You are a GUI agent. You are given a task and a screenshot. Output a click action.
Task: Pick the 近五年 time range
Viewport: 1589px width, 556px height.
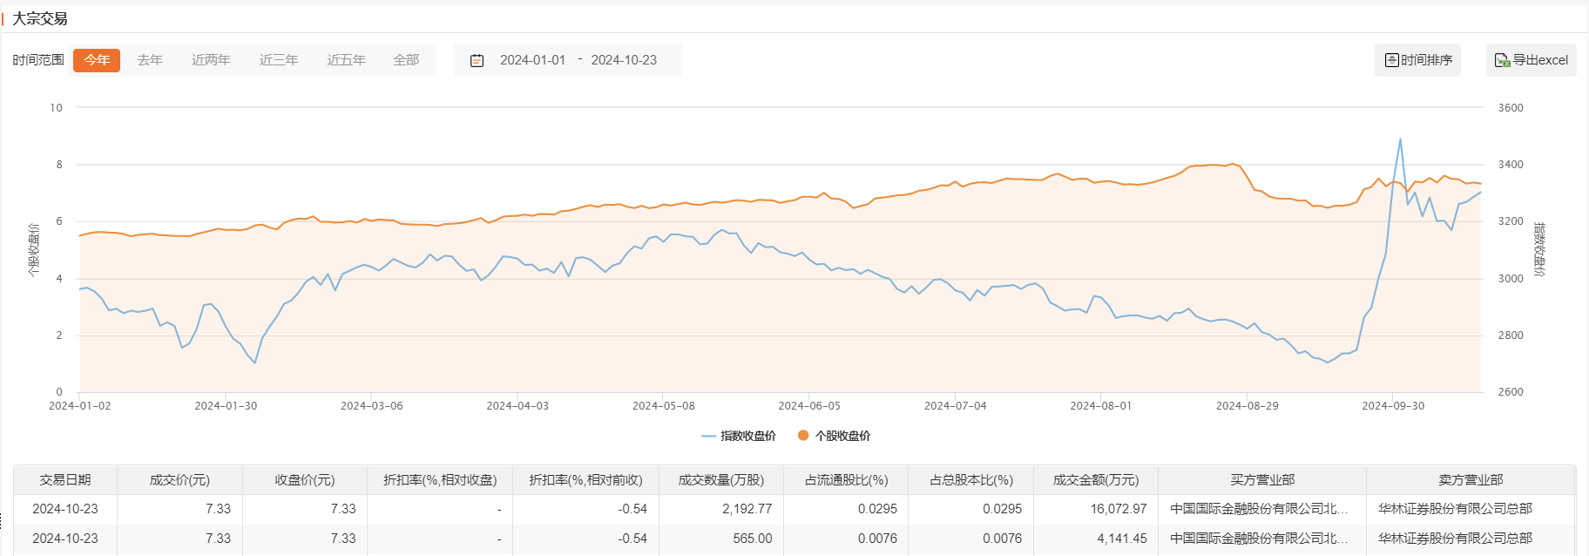(346, 60)
